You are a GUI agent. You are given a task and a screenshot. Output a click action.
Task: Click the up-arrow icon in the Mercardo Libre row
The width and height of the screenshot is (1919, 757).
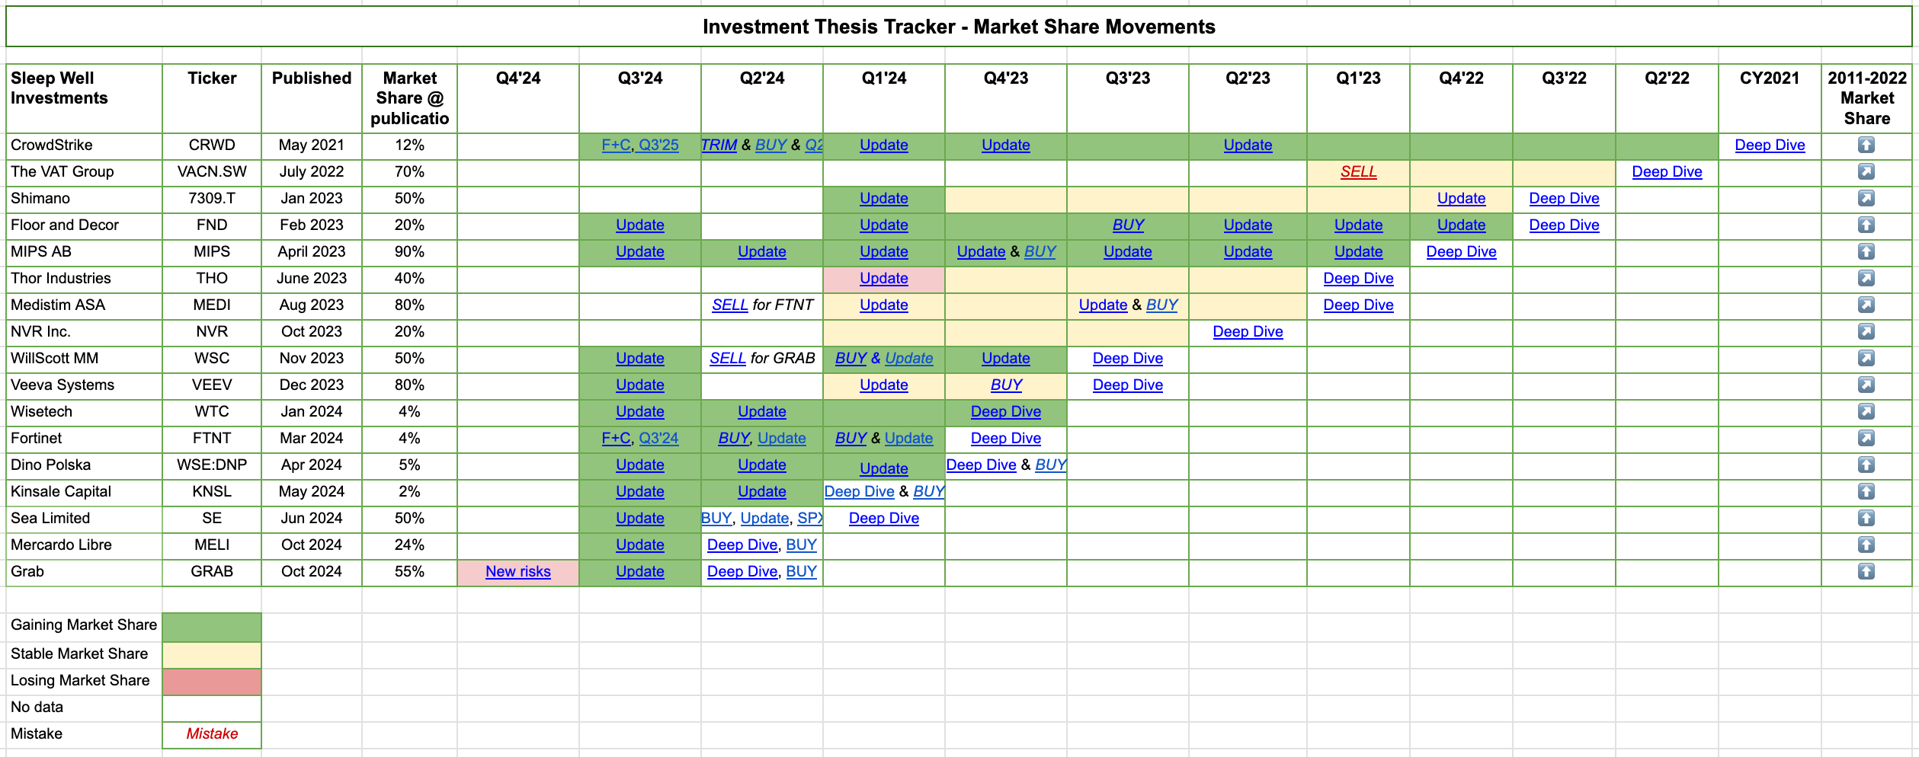coord(1866,545)
